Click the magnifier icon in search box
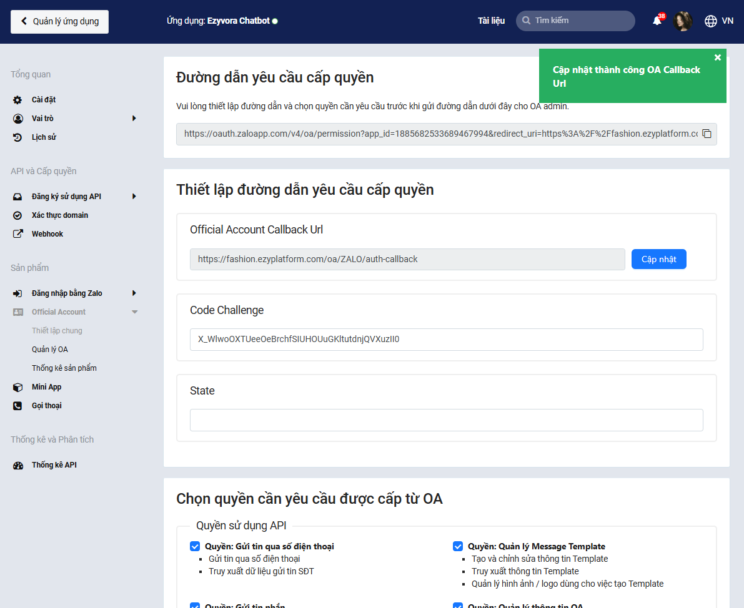 [x=526, y=21]
